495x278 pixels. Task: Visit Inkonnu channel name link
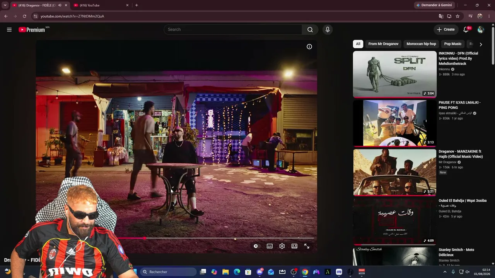pyautogui.click(x=444, y=69)
